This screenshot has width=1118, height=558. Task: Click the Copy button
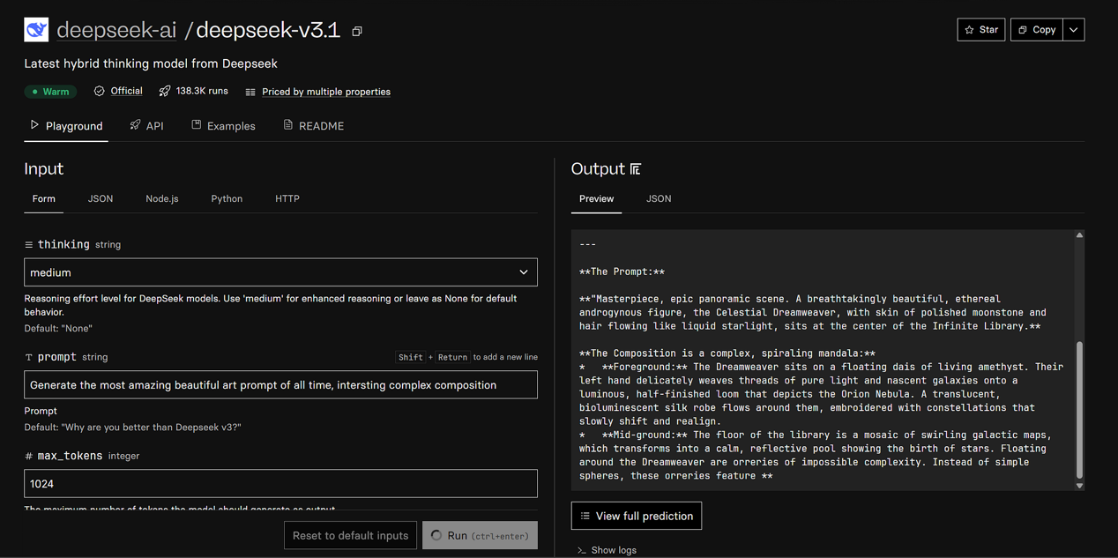1036,30
